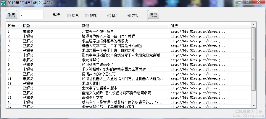
Task: Select the 插件 radio button
Action: coord(113,16)
